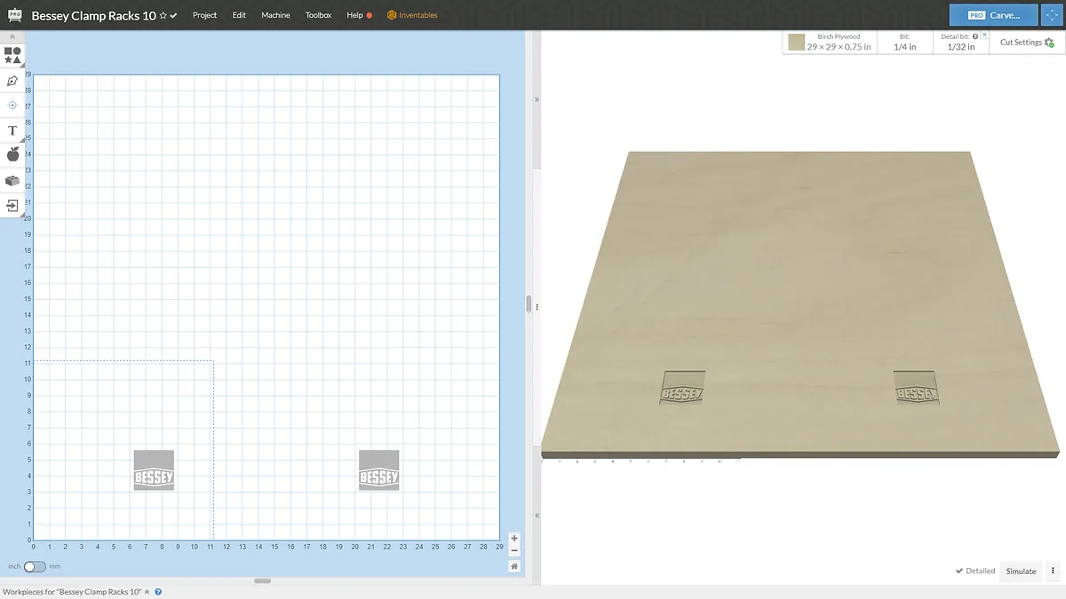Open the icon library apple button
The height and width of the screenshot is (599, 1066).
(12, 154)
